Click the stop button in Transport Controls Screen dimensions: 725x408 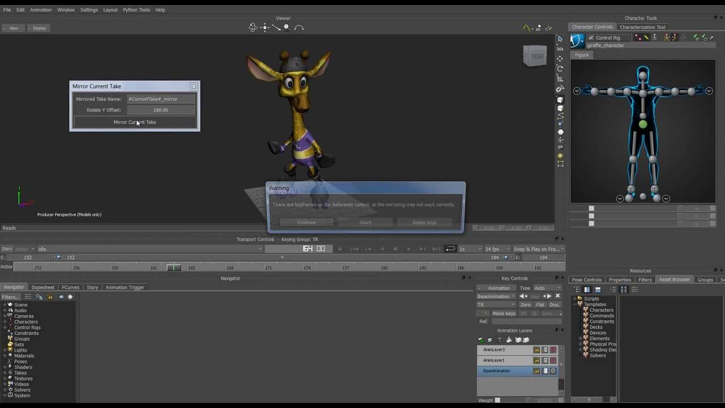(x=395, y=249)
